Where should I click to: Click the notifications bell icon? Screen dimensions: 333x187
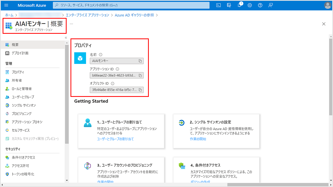click(x=239, y=5)
